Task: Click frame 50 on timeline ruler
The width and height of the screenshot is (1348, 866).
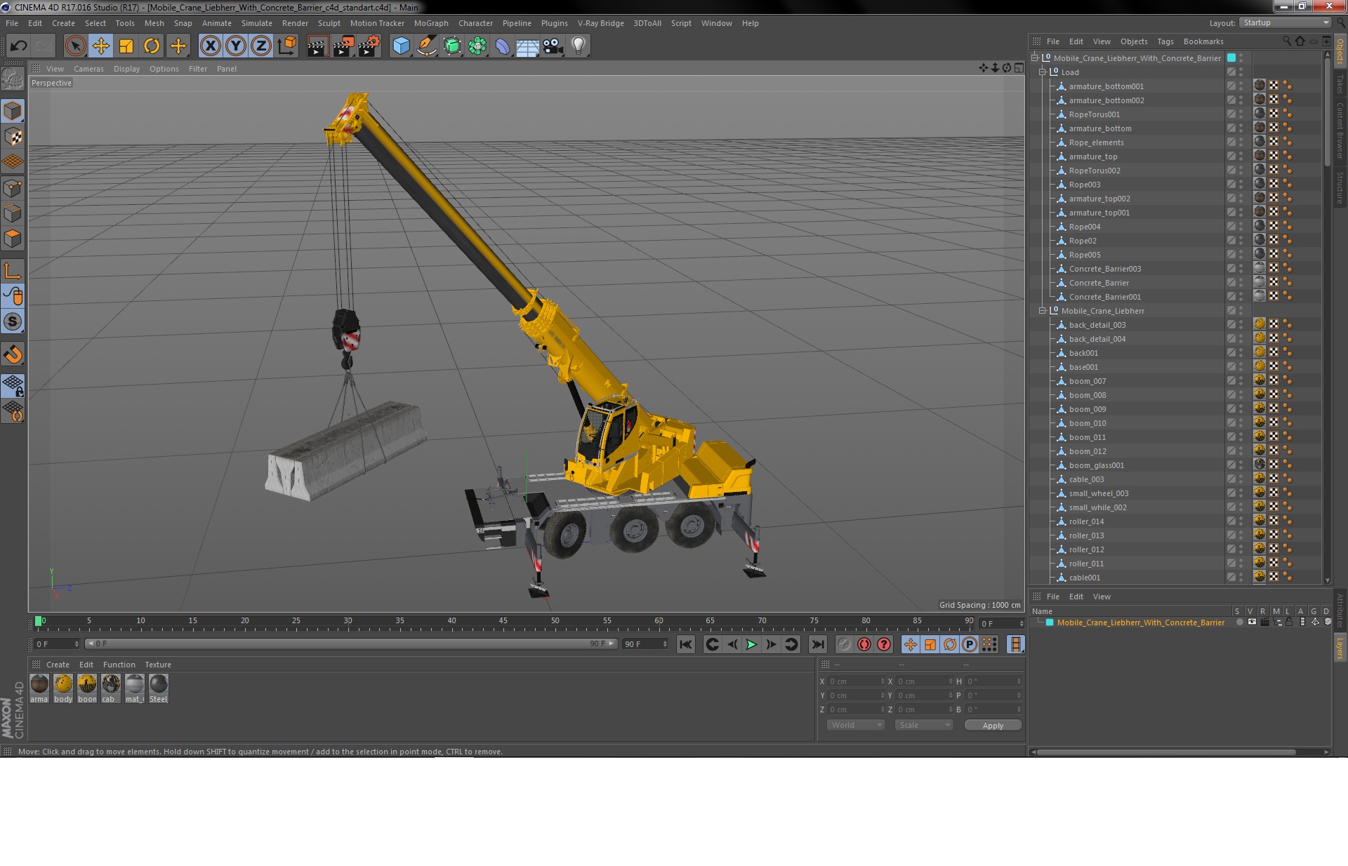Action: [x=555, y=621]
